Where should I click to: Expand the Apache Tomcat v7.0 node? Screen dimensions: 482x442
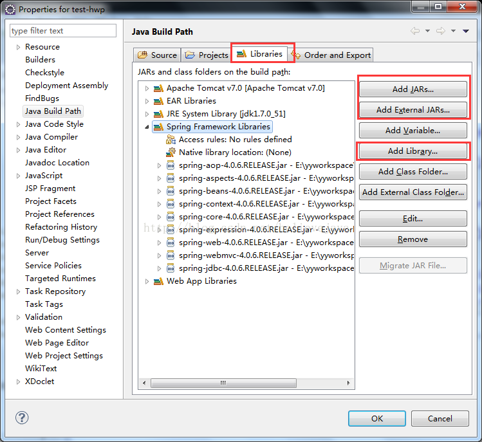click(x=147, y=89)
